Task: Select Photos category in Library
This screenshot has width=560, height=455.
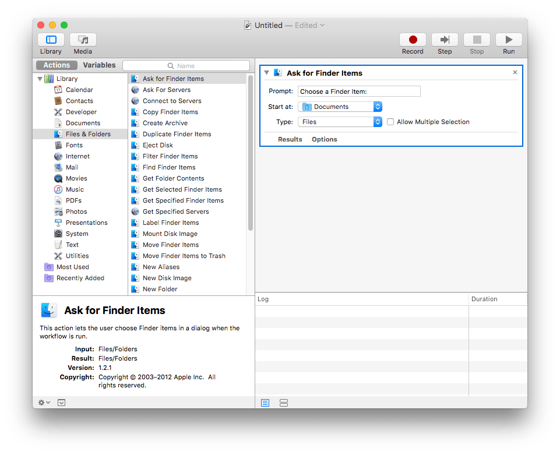Action: 76,211
